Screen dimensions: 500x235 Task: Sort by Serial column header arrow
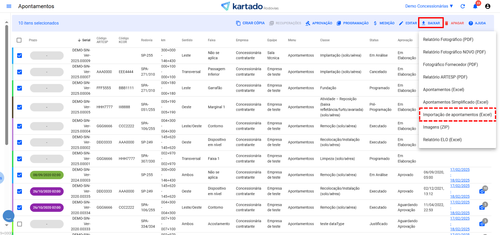(x=79, y=40)
